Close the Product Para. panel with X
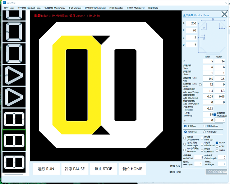 point(224,14)
